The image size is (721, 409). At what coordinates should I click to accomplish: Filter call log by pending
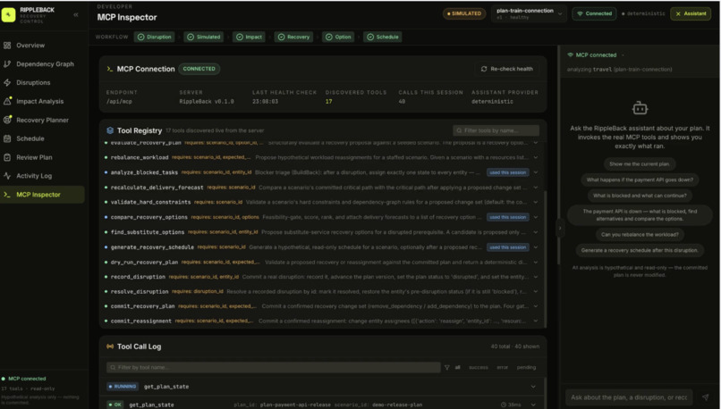click(526, 367)
